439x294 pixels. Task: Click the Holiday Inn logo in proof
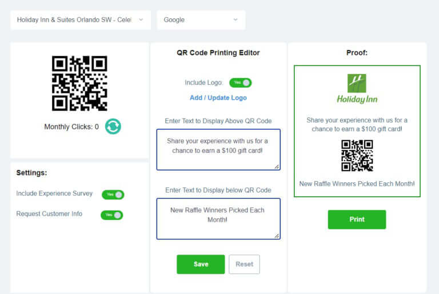(x=357, y=89)
